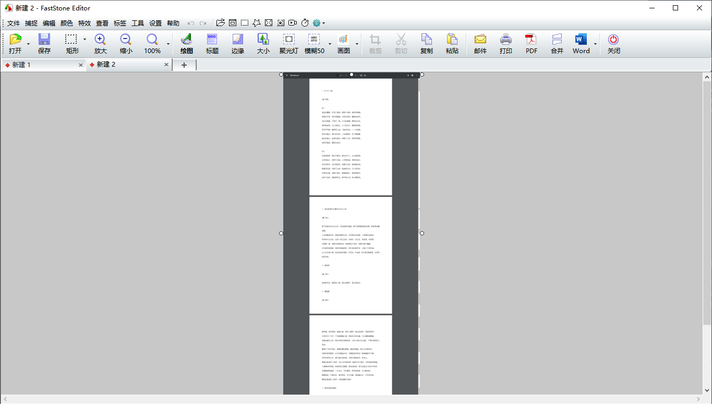Add a new tab with plus button
712x404 pixels.
[184, 65]
